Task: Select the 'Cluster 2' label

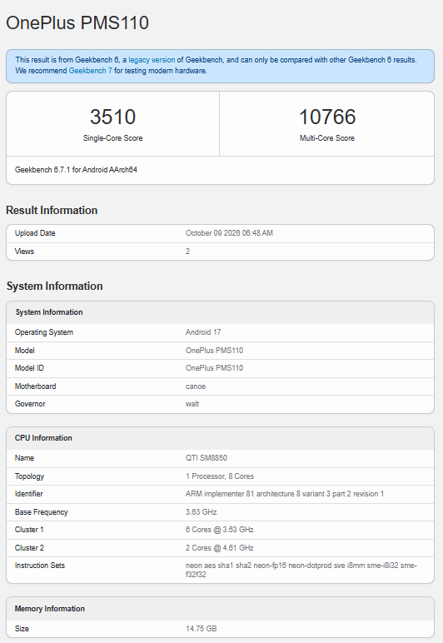Action: tap(29, 548)
